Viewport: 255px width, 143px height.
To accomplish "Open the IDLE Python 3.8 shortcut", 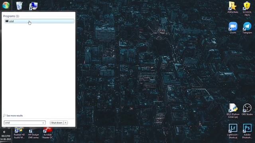I will pos(233,111).
